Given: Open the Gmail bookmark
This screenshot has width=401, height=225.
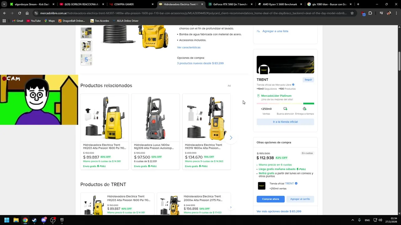Looking at the screenshot, I should (x=17, y=21).
